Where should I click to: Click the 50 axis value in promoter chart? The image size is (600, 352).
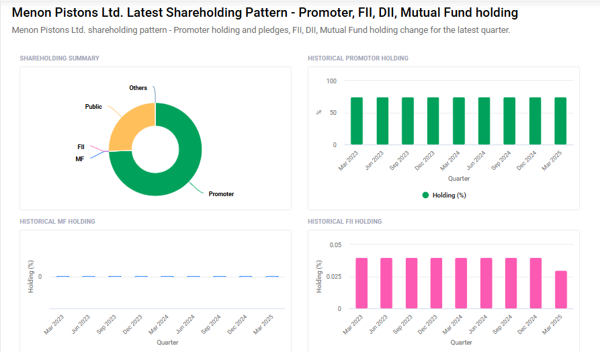coord(333,113)
